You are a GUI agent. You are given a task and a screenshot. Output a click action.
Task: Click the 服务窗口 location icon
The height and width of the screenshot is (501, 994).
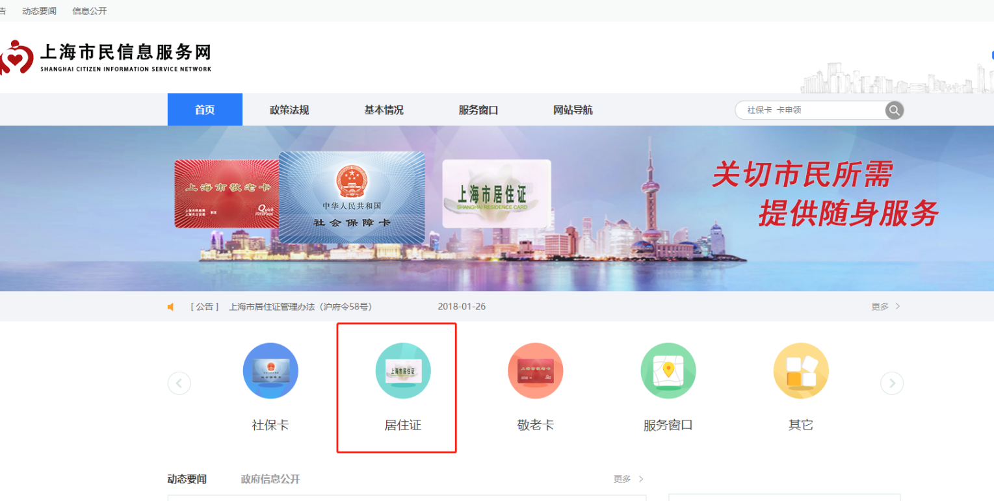[x=668, y=370]
